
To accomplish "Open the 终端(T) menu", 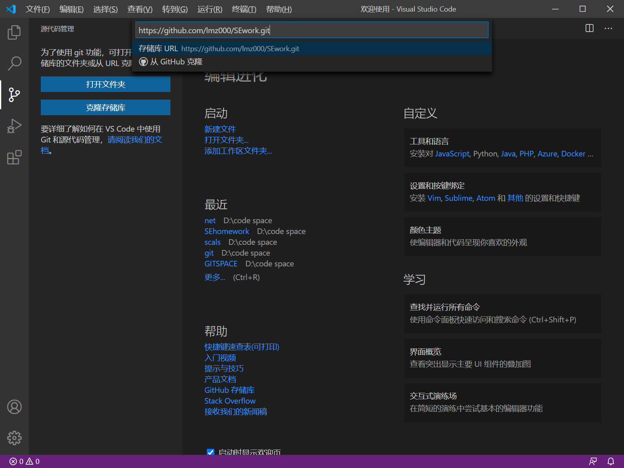I will click(x=244, y=9).
